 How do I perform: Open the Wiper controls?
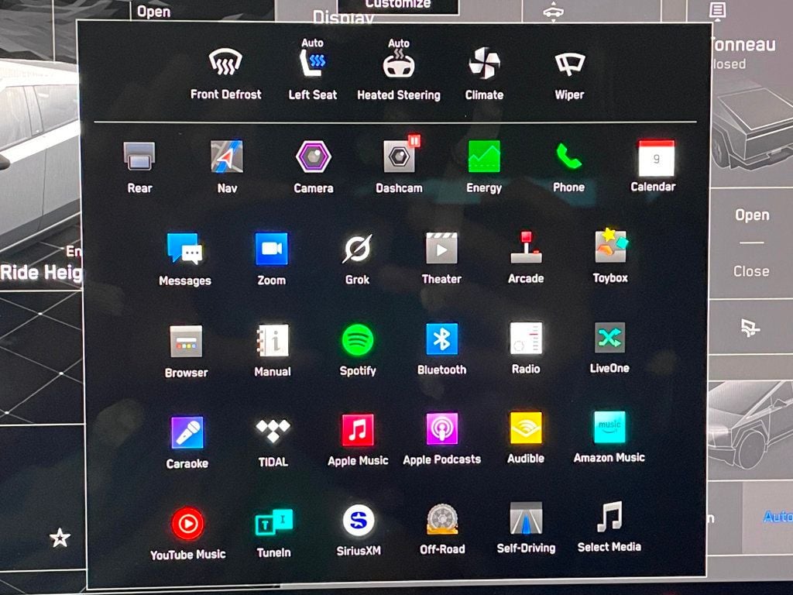[x=569, y=74]
